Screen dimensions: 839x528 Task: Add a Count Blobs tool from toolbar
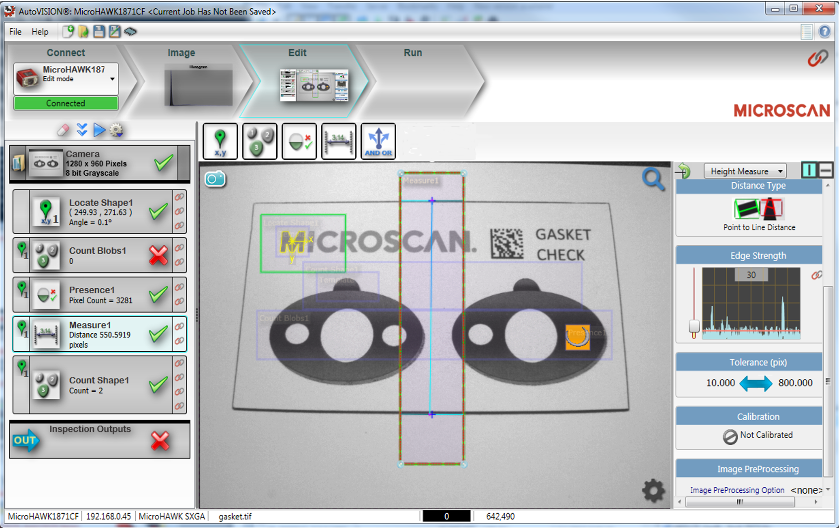click(x=260, y=141)
